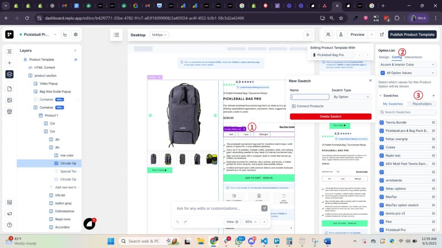Screen dimensions: 442x248
Task: Click the play preview icon in canvas toolbar
Action: [x=307, y=35]
